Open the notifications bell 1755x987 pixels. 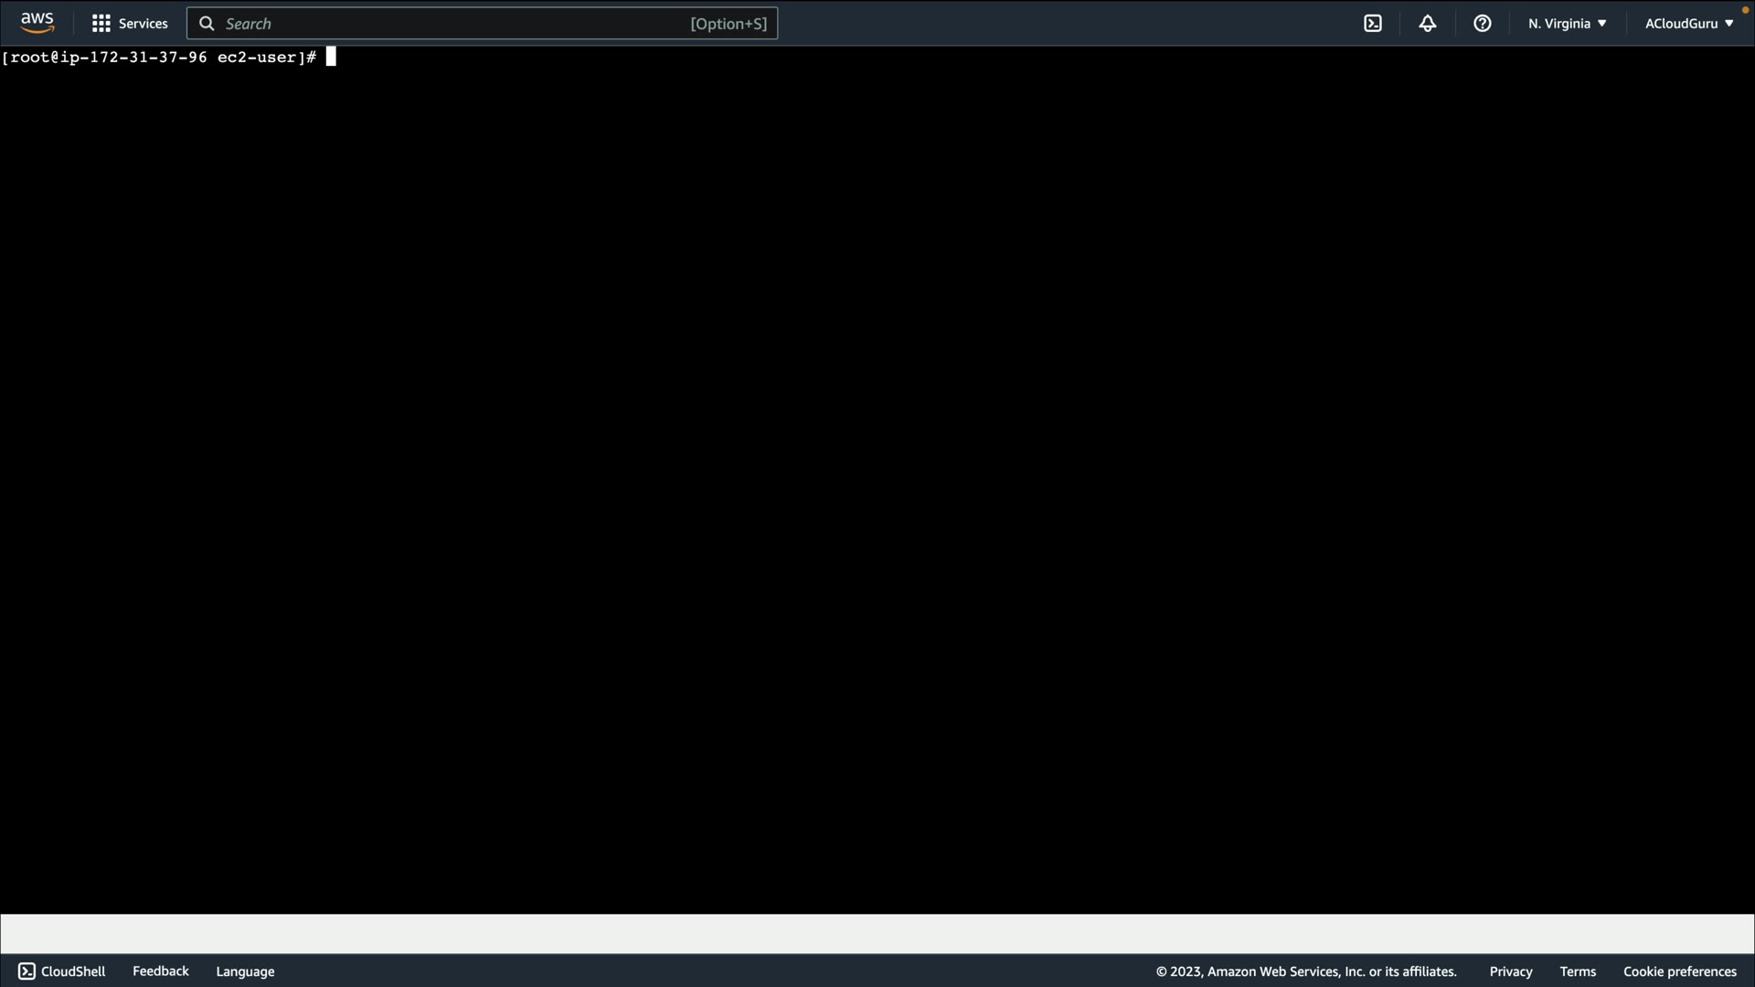1428,24
